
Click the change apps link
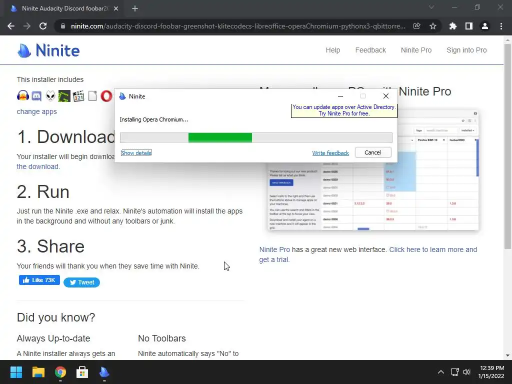(x=36, y=111)
